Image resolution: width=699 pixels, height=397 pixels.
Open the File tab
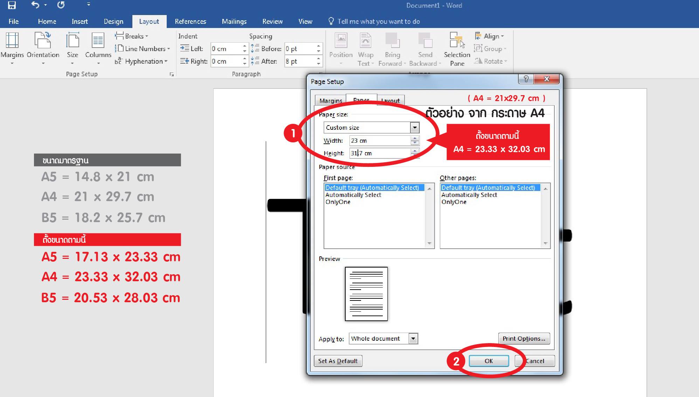14,21
